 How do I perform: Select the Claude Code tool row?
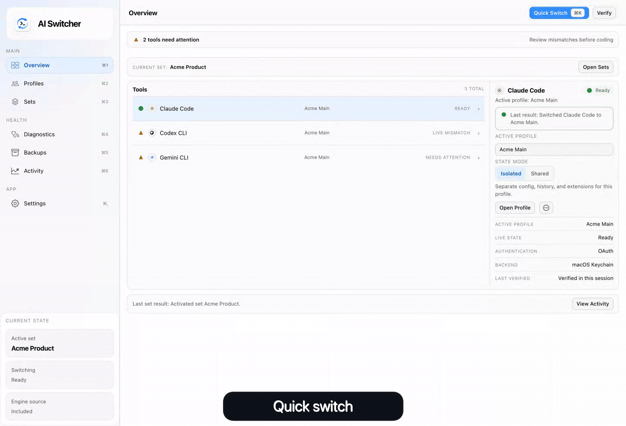[309, 109]
